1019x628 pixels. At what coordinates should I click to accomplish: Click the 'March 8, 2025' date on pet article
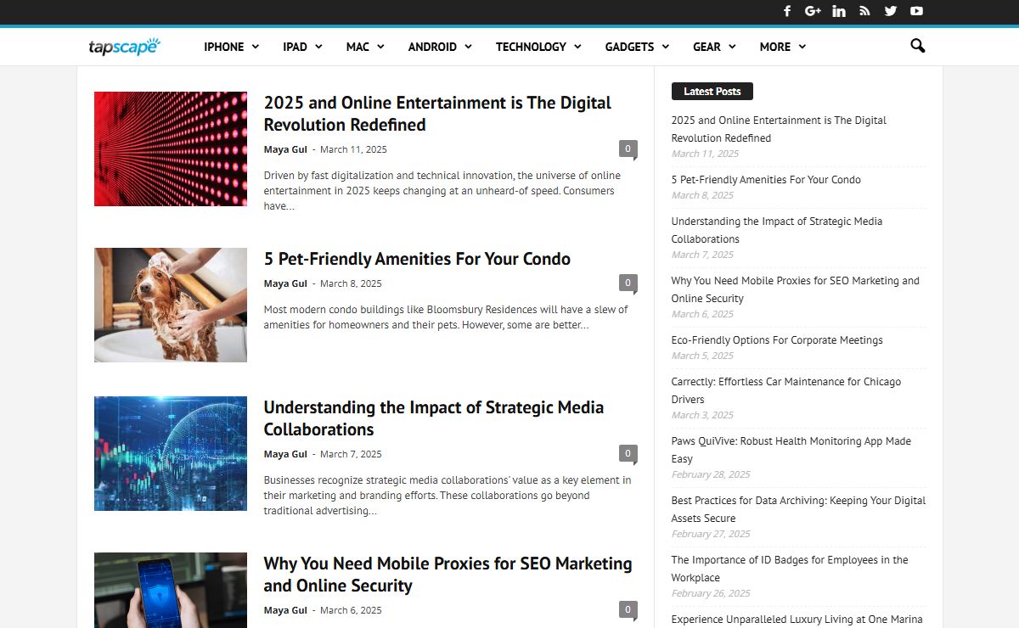point(351,283)
